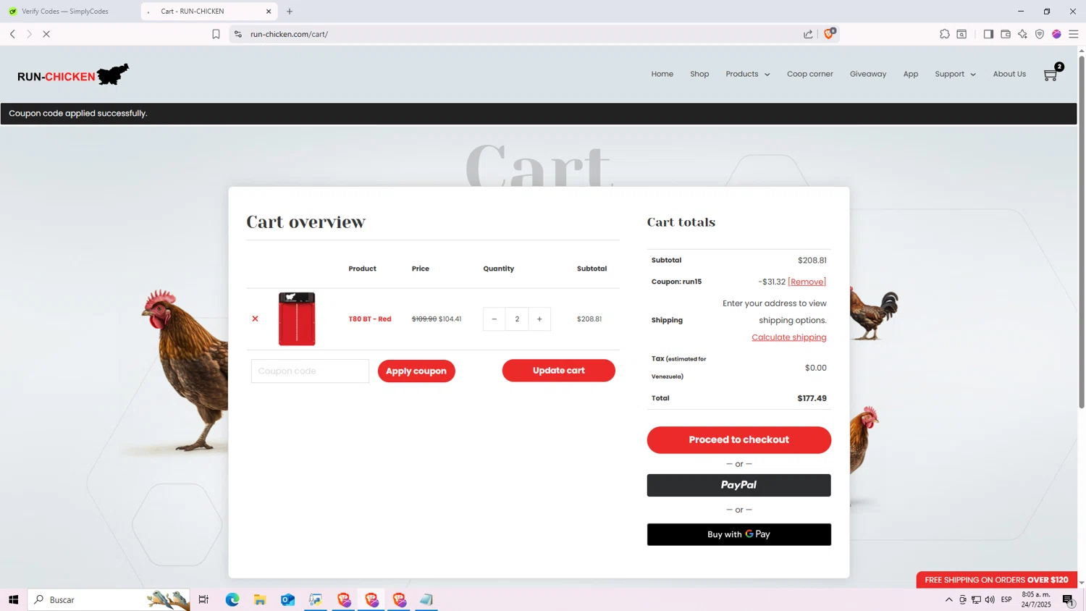Screen dimensions: 1086x611
Task: Click the quantity number field
Action: tap(517, 319)
